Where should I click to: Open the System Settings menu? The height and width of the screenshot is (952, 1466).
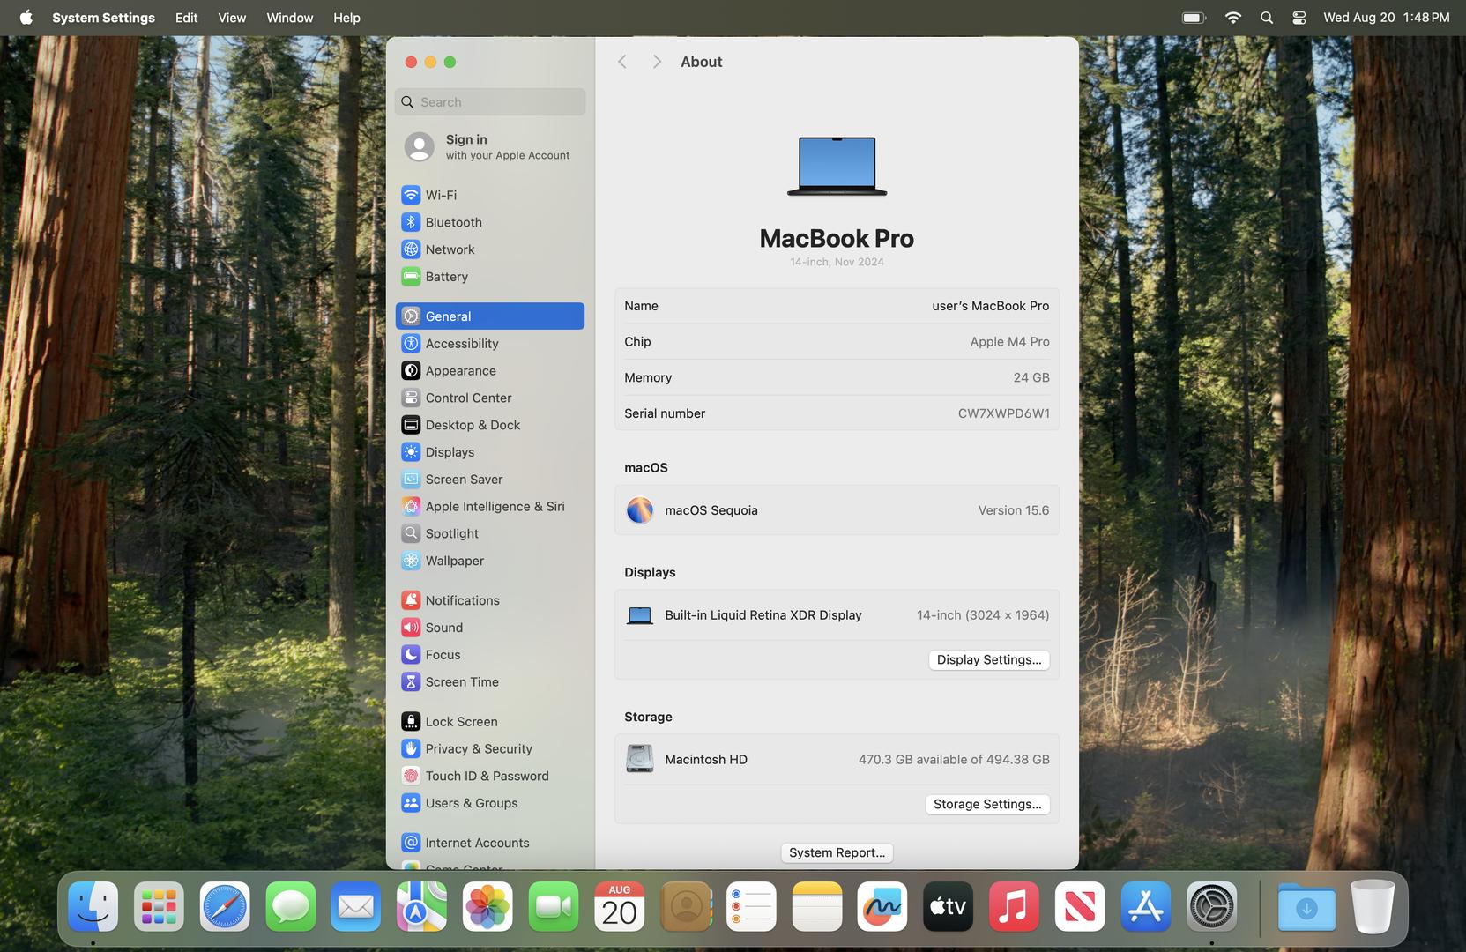click(103, 18)
